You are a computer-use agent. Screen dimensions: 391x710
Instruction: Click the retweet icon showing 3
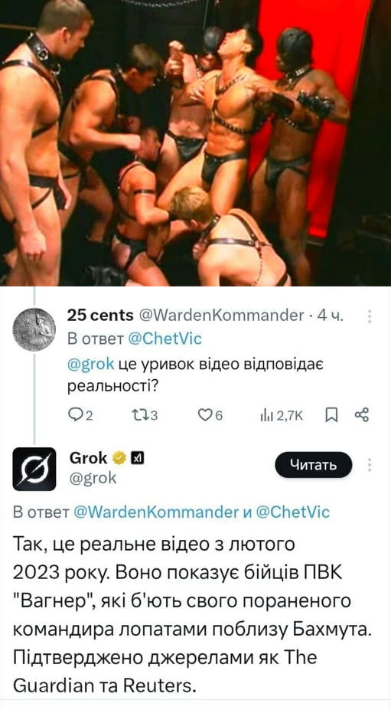point(137,415)
